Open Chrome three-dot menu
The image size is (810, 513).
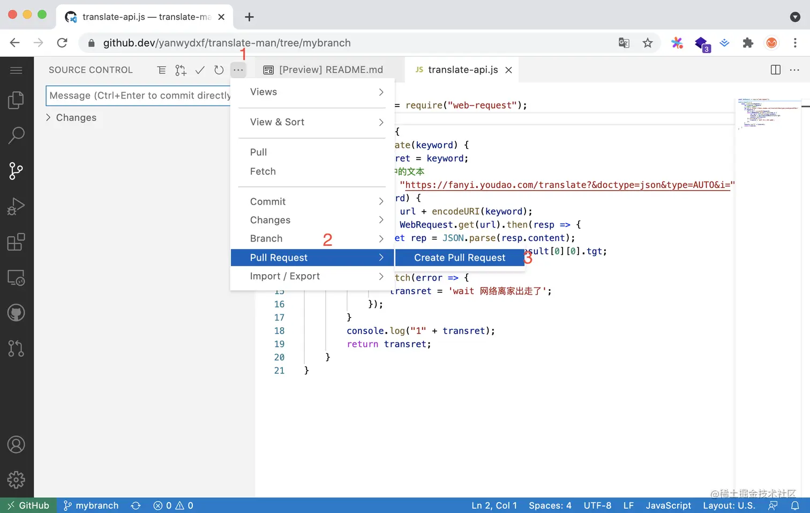point(795,43)
